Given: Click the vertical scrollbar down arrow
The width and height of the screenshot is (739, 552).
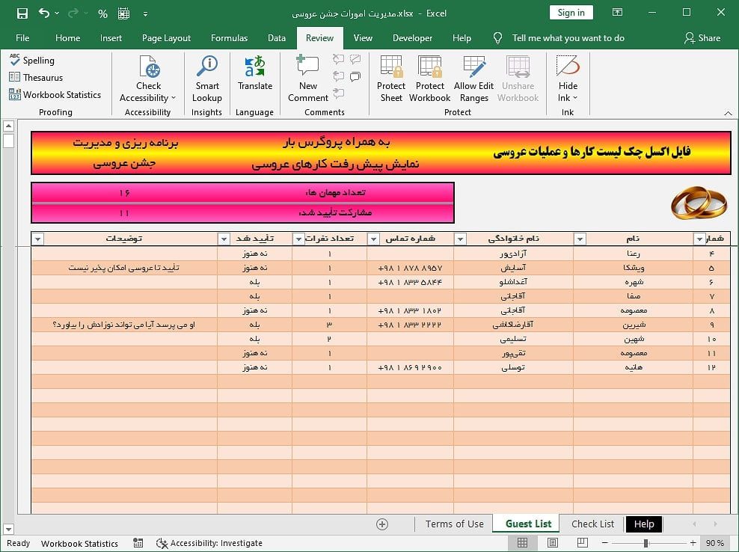Looking at the screenshot, I should point(8,529).
